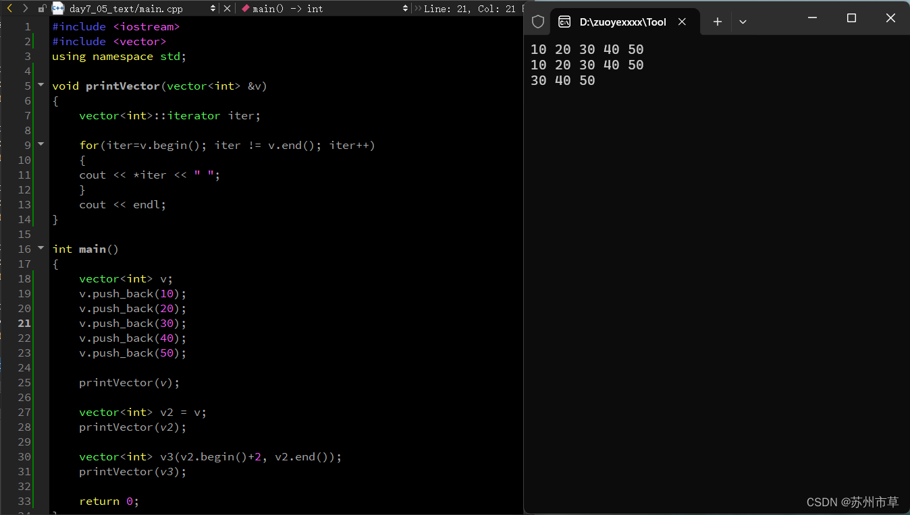
Task: Open a new terminal tab with plus
Action: [718, 22]
